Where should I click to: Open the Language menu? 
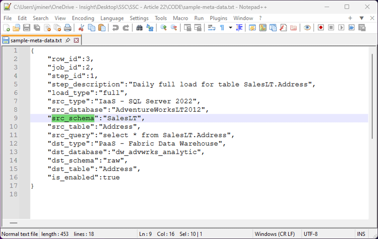coord(112,18)
